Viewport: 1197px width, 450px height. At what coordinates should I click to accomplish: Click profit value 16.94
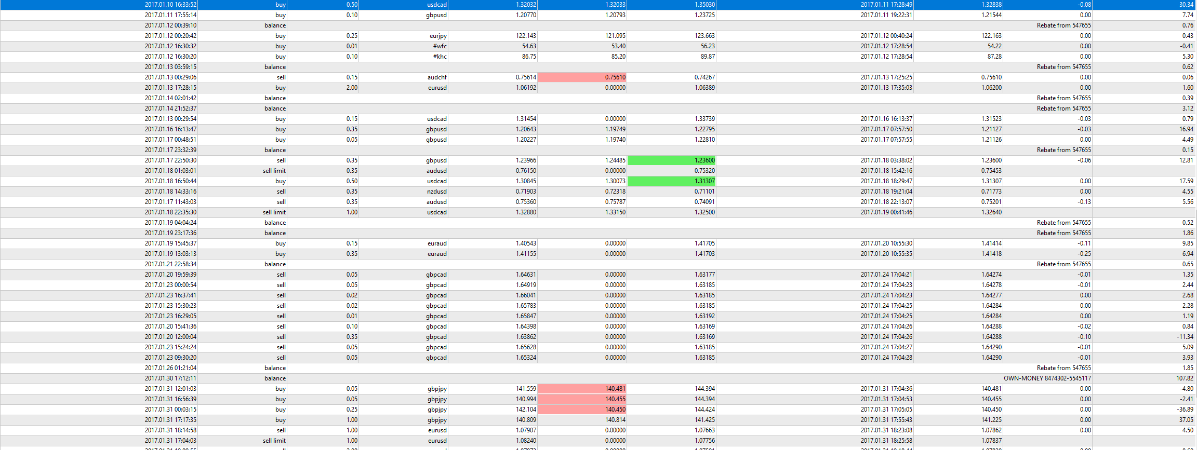click(1186, 129)
